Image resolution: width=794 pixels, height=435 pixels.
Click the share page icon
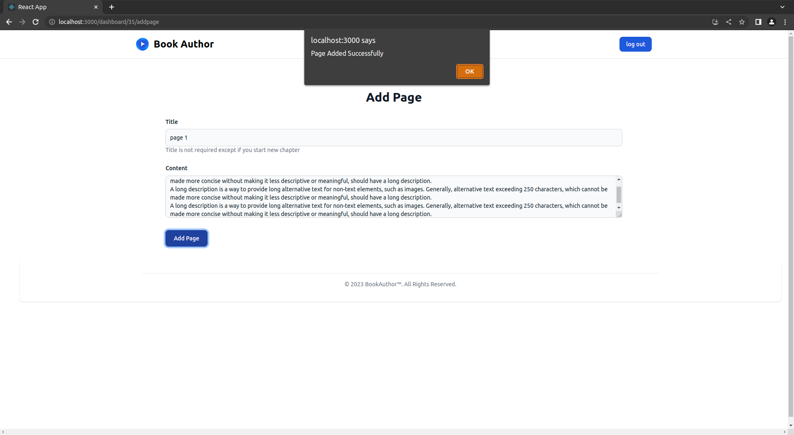point(729,22)
